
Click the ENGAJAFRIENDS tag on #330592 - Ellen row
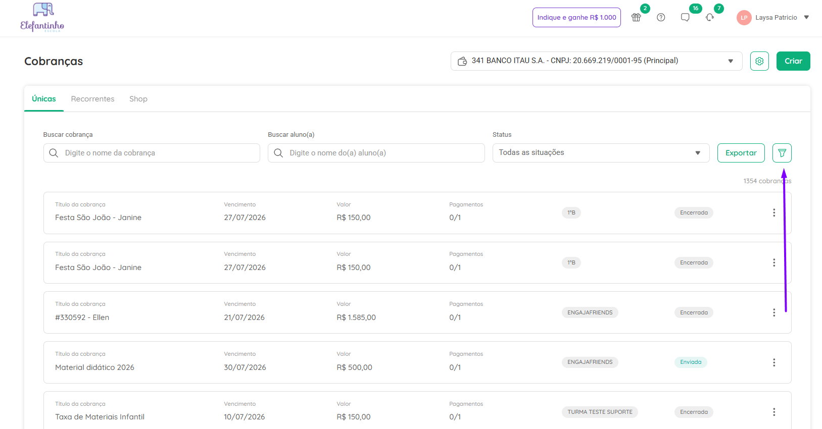(590, 312)
